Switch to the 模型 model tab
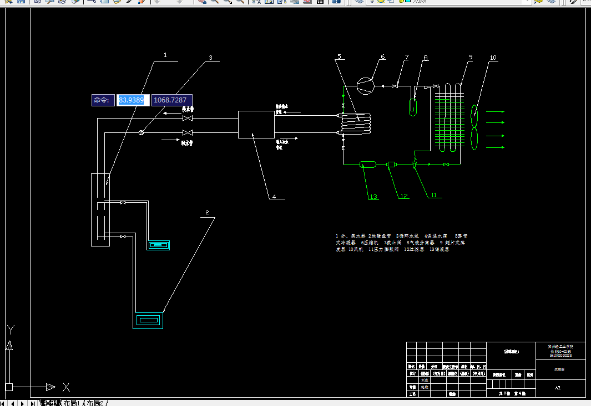The image size is (591, 406). 50,403
